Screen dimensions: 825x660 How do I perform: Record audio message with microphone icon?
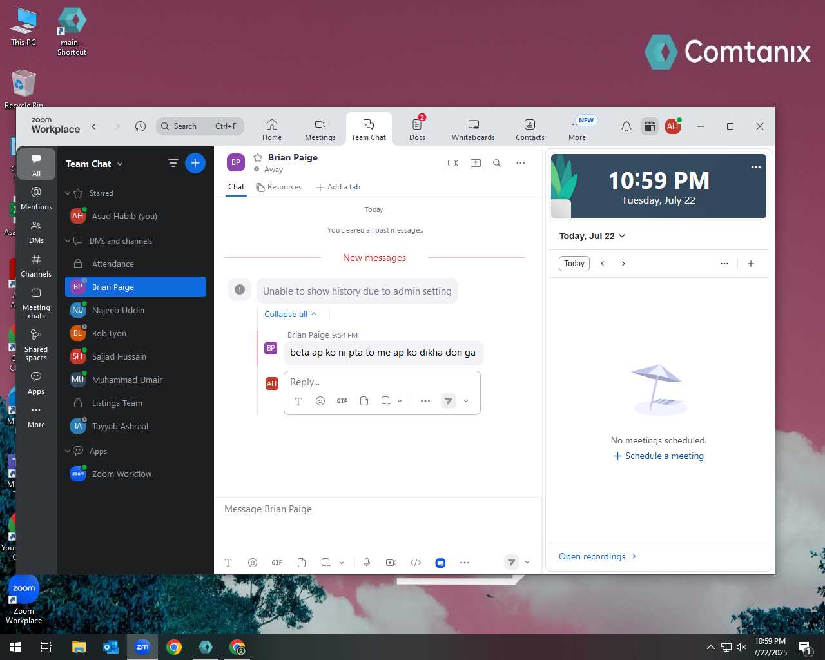pos(367,563)
